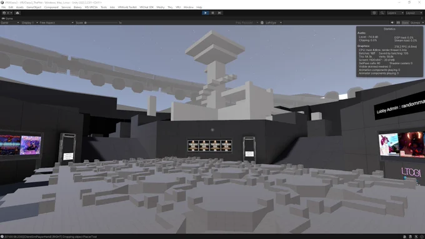Click the purple poster on the left screen
425x239 pixels.
31,145
